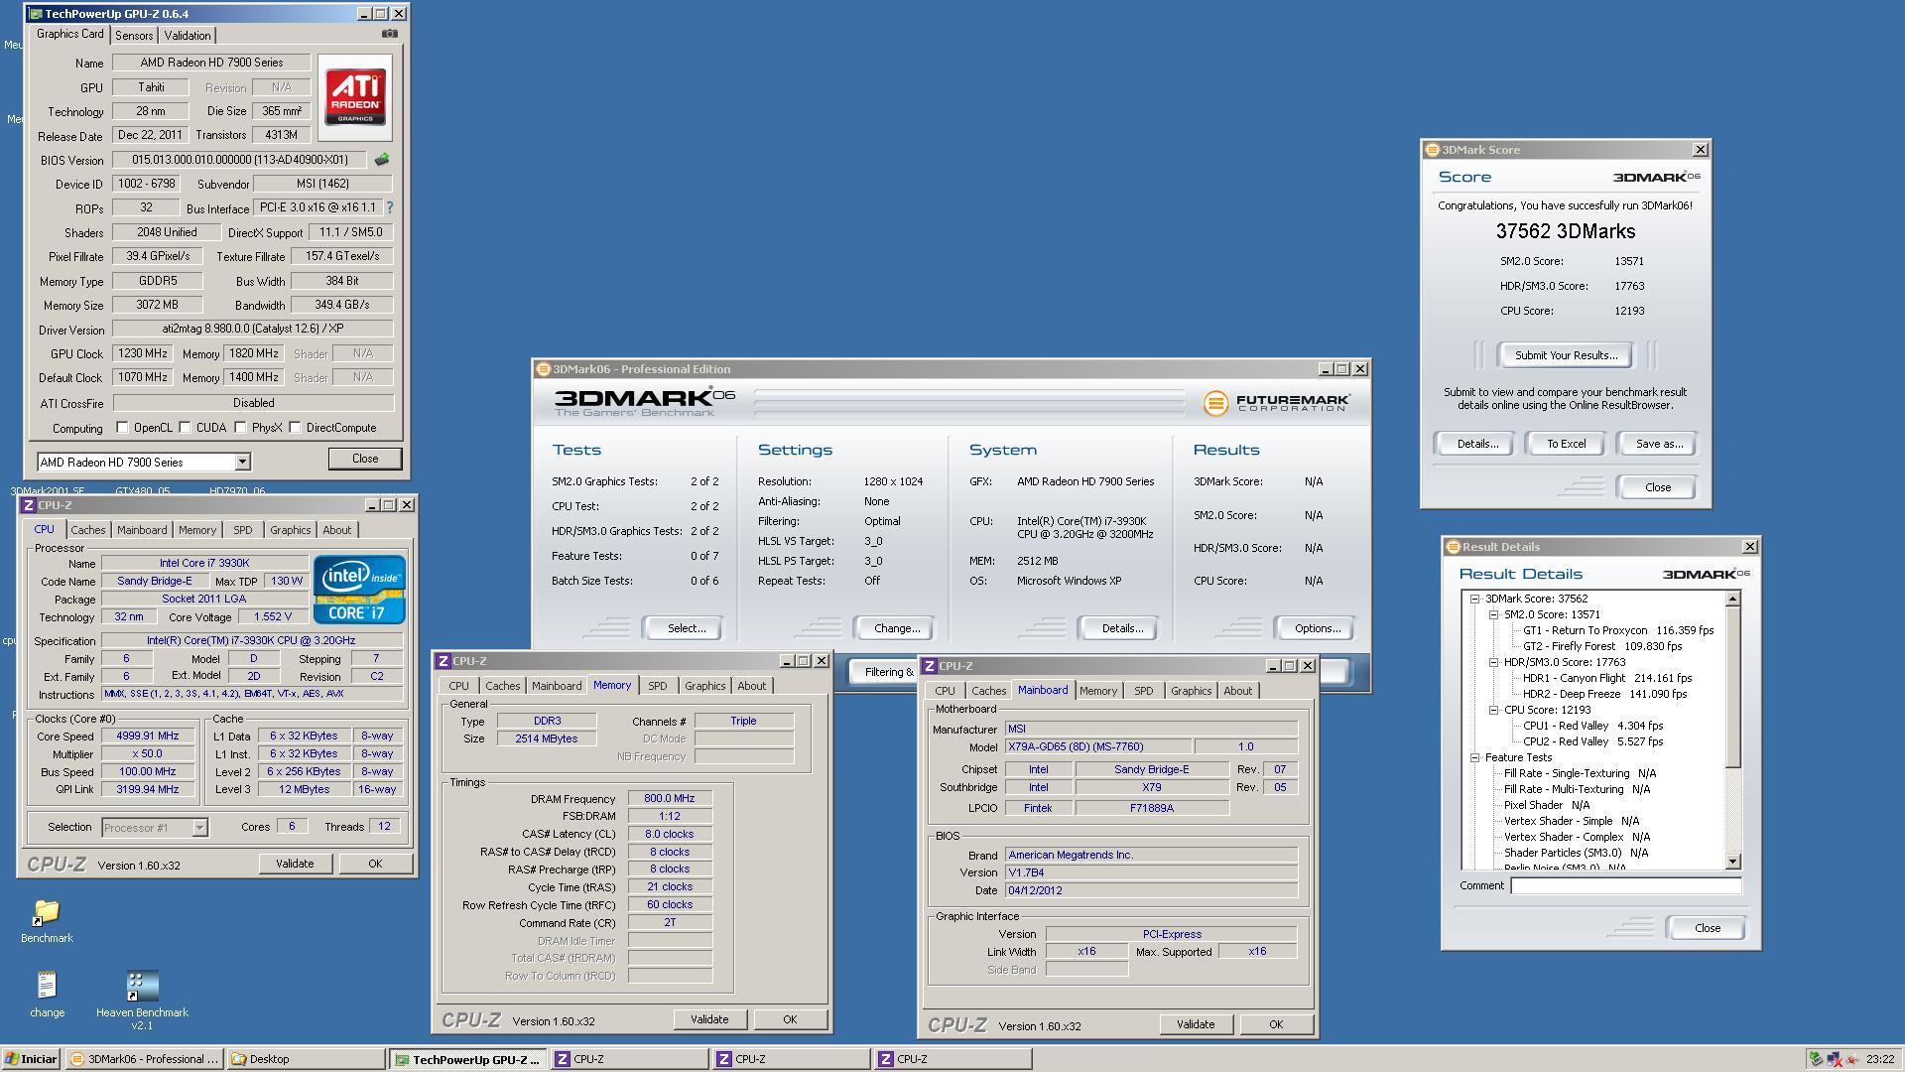This screenshot has width=1905, height=1072.
Task: Click the DRAM Frequency 800.0 MHz value
Action: (x=669, y=798)
